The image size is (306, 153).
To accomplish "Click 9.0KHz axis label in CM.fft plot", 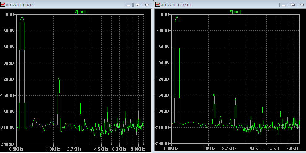I will [x=293, y=148].
